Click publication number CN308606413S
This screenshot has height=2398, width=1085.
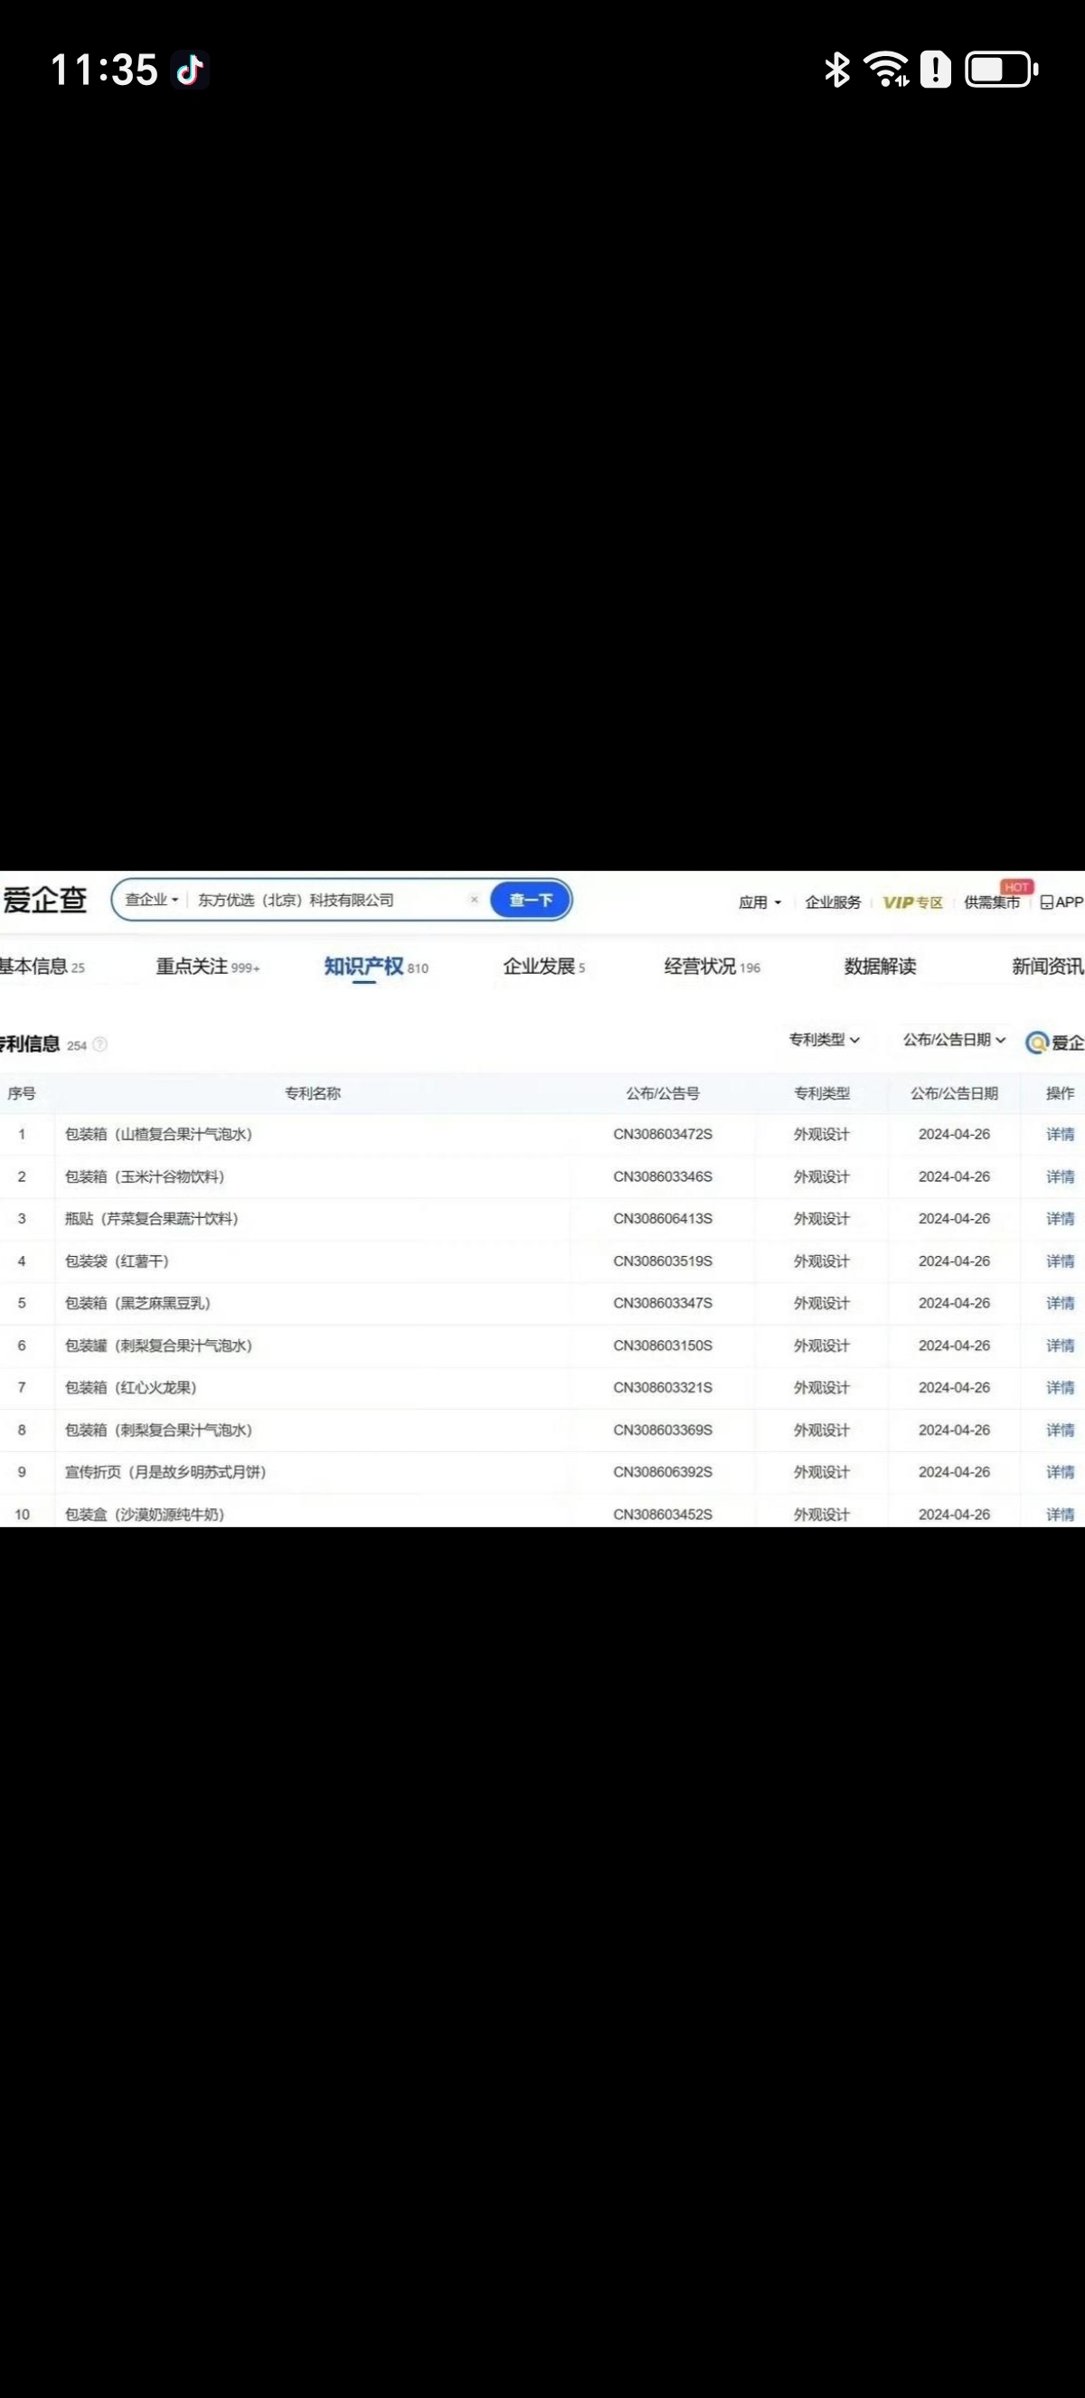pos(663,1219)
